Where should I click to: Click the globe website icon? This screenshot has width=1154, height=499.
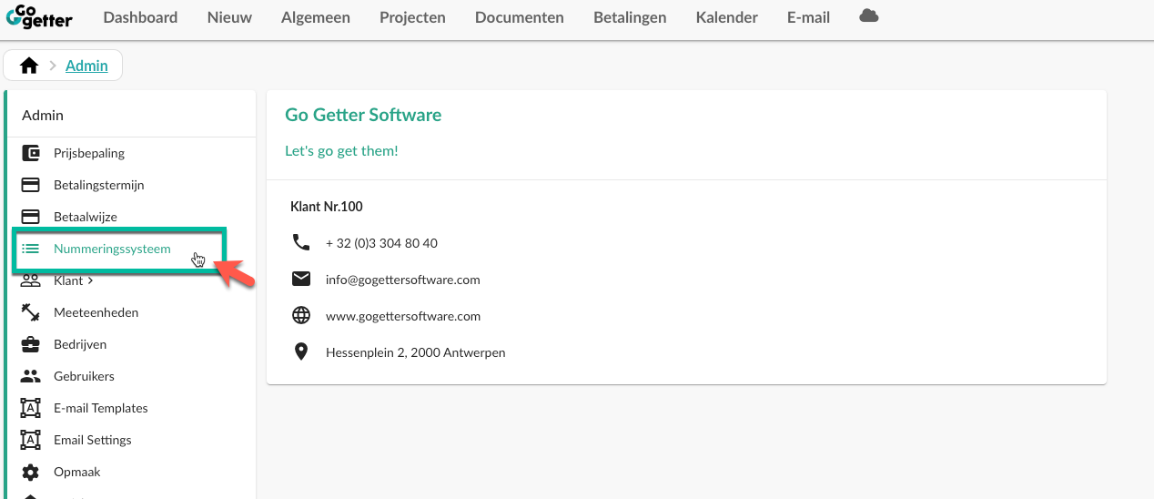pyautogui.click(x=301, y=315)
